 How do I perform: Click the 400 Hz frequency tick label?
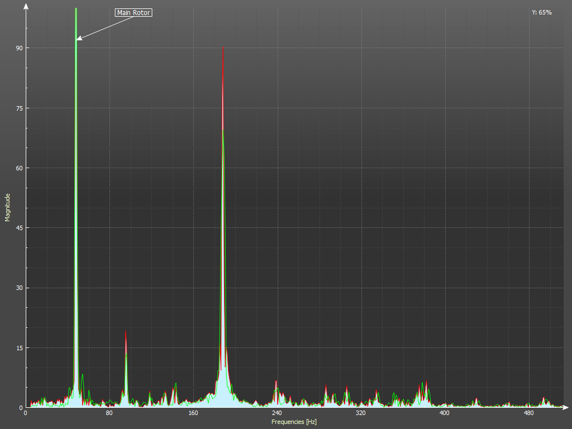pos(444,413)
